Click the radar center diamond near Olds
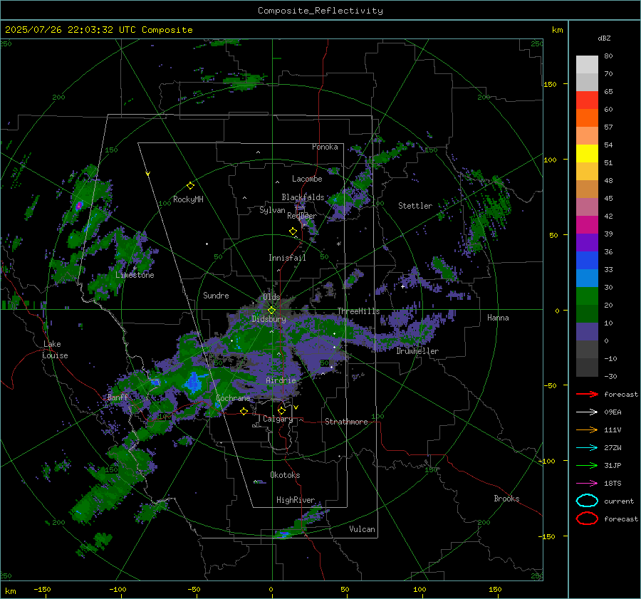This screenshot has width=641, height=599. point(271,311)
